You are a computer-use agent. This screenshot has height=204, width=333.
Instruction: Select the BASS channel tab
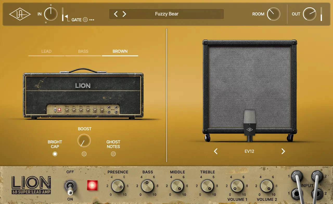pos(83,51)
